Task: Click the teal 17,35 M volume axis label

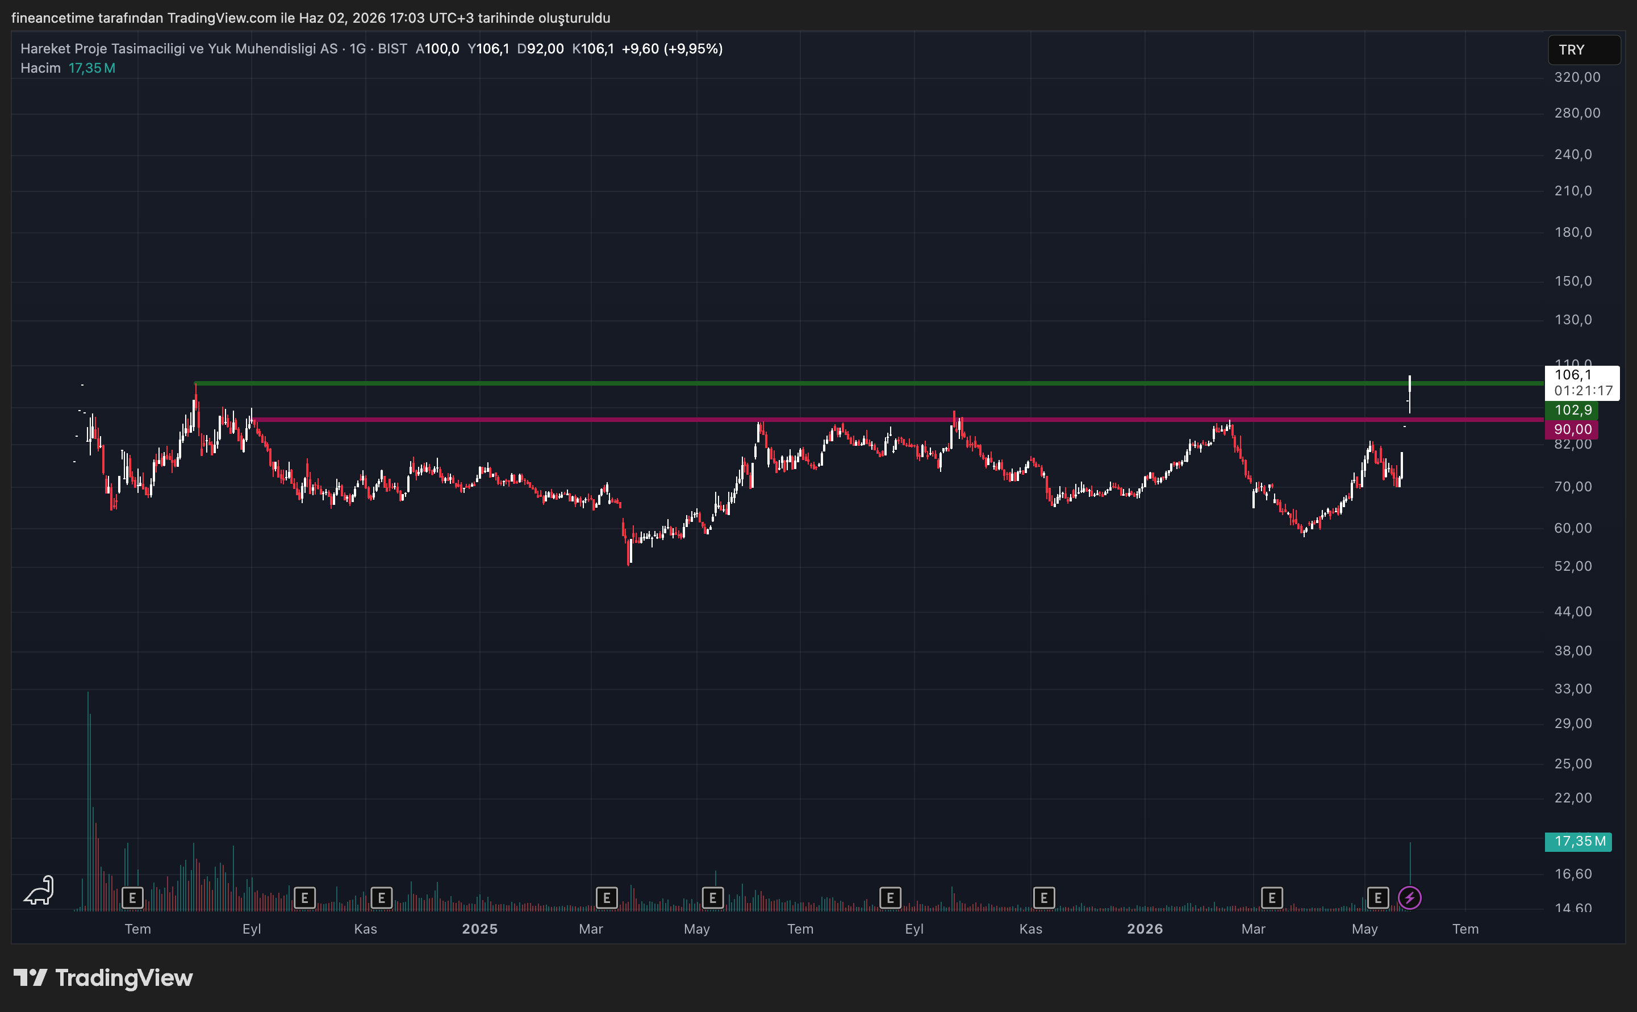Action: coord(1578,841)
